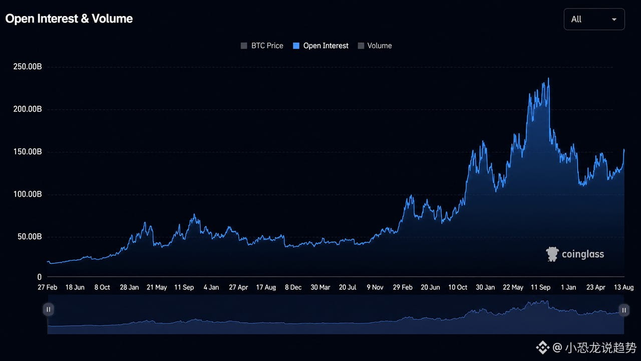This screenshot has height=361, width=641.
Task: Click the "18 Jun" date label
Action: (x=75, y=287)
